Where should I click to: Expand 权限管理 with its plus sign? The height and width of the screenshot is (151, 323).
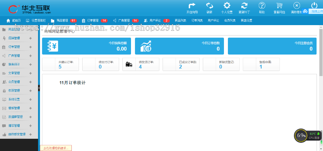tap(31, 91)
